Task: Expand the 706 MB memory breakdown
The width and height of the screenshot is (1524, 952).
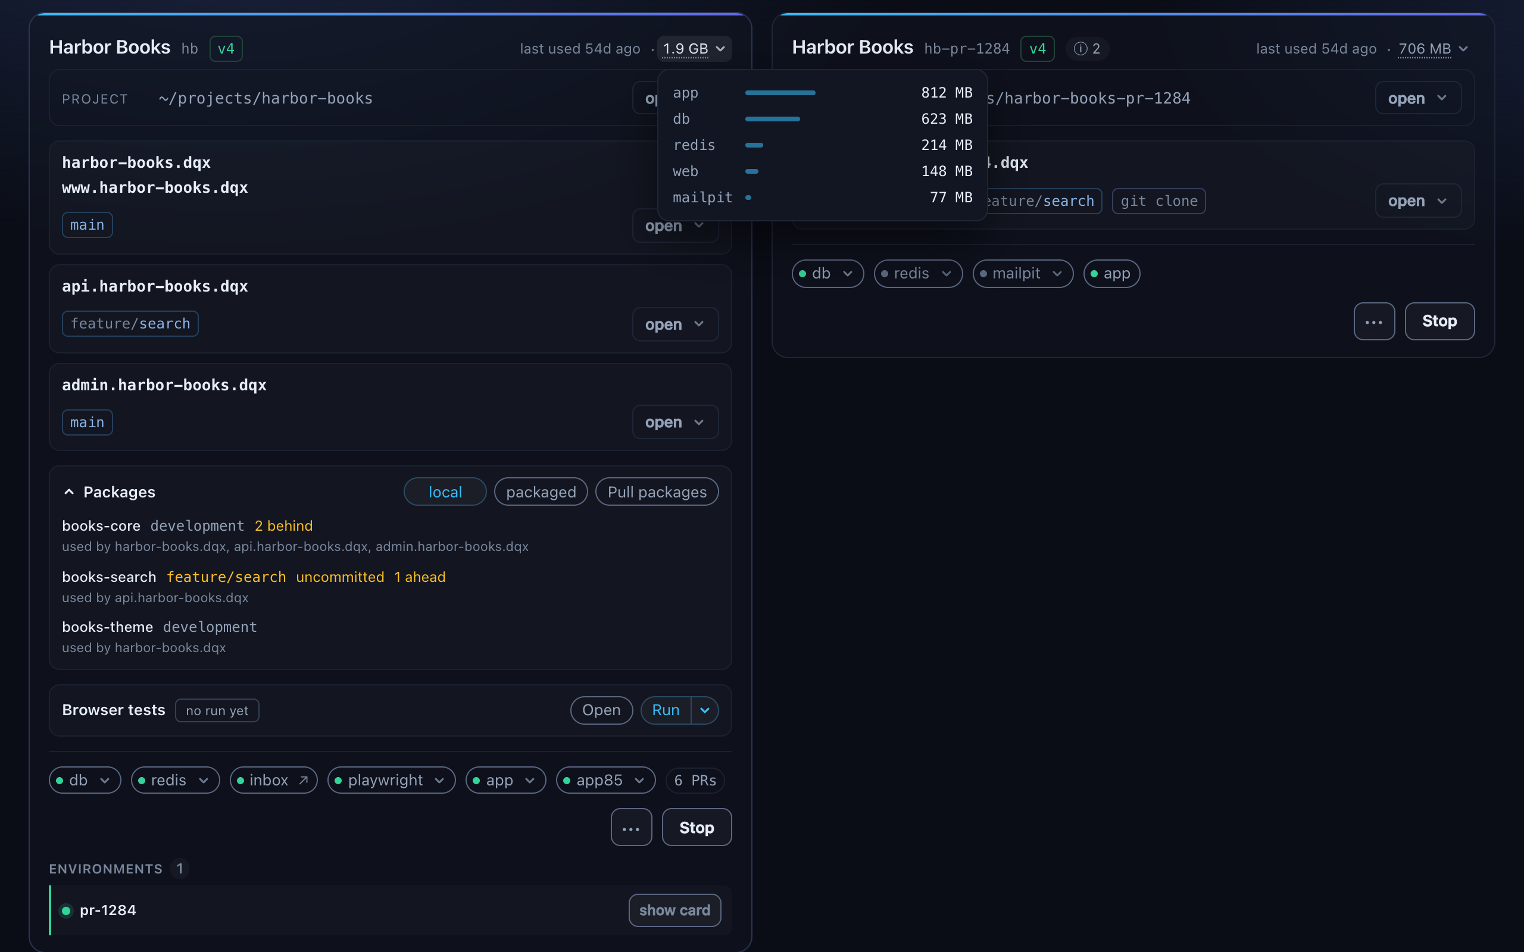Action: (1434, 48)
